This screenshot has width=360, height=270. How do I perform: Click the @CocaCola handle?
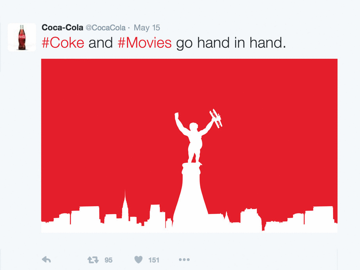[x=105, y=28]
